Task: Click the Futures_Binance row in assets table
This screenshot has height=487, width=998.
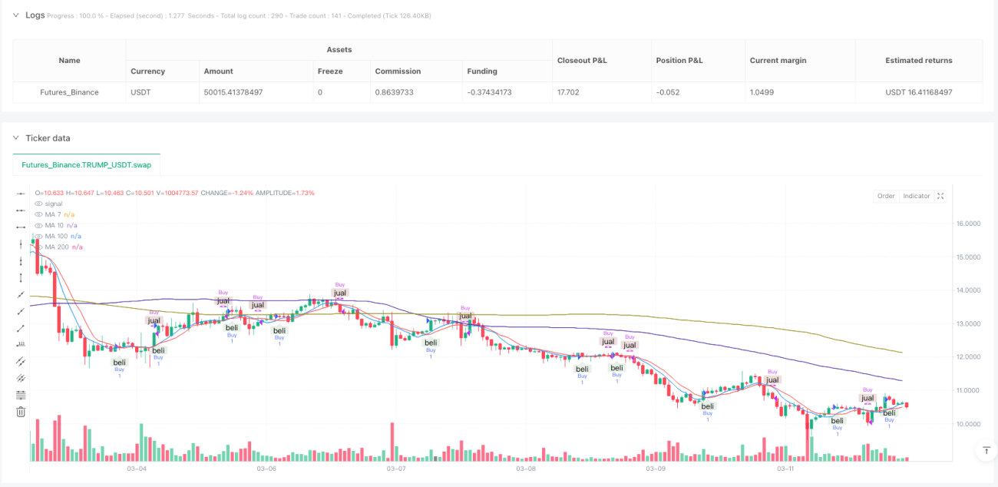Action: (497, 92)
